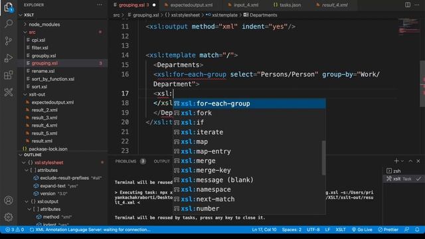Open the crossed tools icon in activity bar
This screenshot has width=425, height=239.
(9, 92)
